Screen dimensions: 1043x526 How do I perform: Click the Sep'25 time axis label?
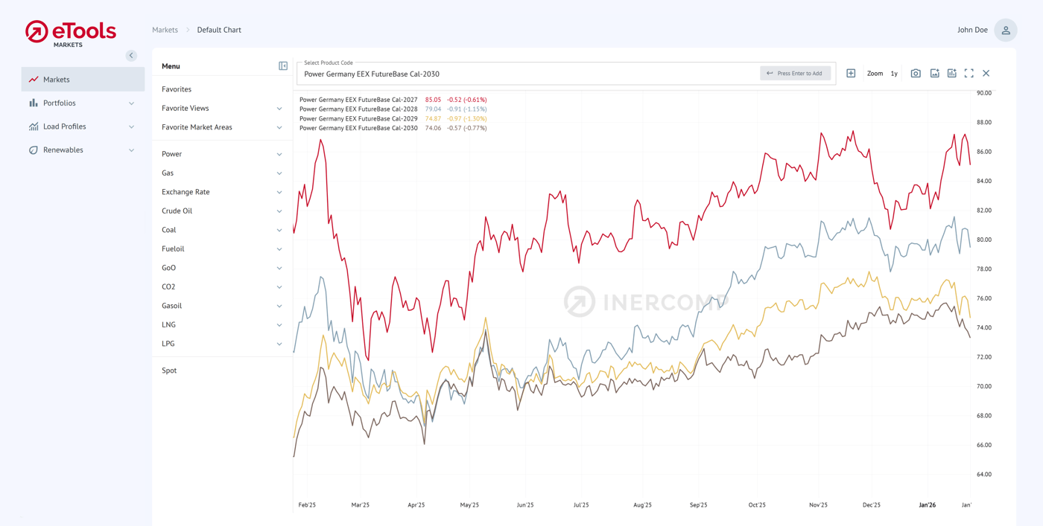click(698, 505)
